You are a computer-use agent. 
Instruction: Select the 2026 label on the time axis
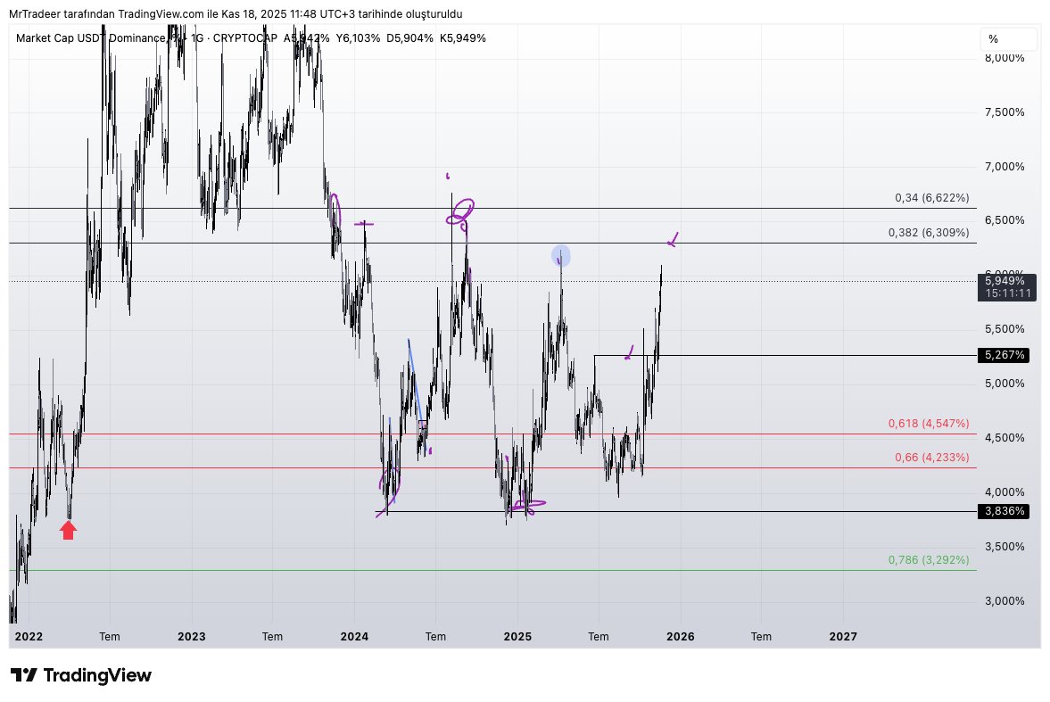[x=681, y=636]
